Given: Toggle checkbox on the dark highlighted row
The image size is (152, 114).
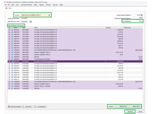Looking at the screenshot, I should click(9, 61).
